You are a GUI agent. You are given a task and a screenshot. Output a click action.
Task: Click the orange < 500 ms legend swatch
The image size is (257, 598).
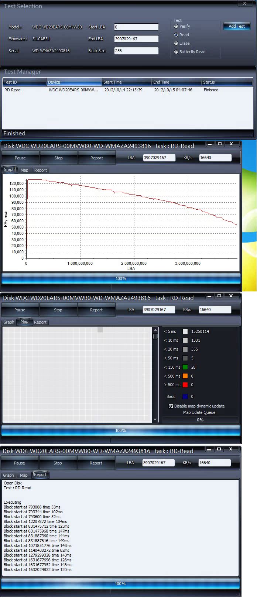[x=185, y=376]
